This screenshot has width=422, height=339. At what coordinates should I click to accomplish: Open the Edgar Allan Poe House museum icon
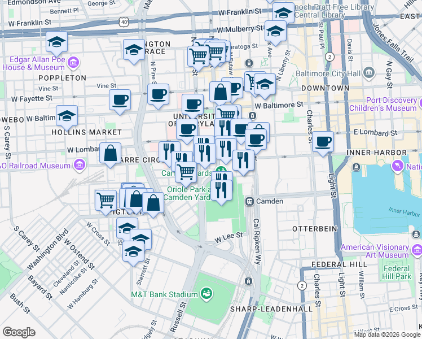tap(73, 63)
